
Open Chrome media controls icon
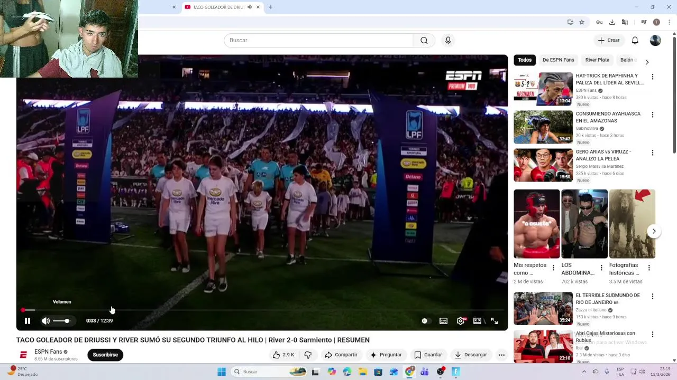(x=644, y=22)
